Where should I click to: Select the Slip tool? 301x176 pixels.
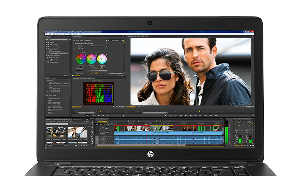click(x=92, y=134)
